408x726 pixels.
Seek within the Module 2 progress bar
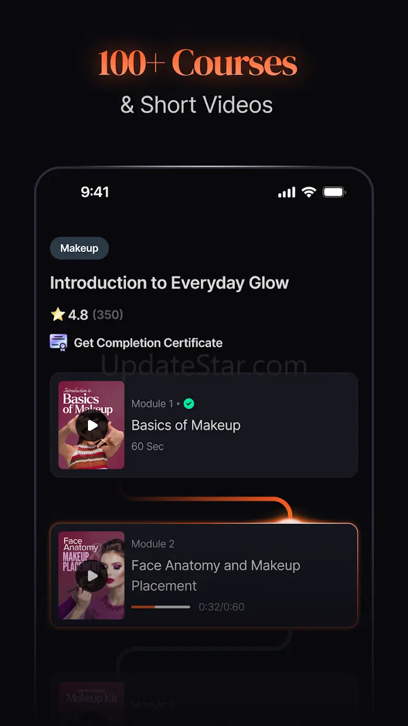coord(161,607)
